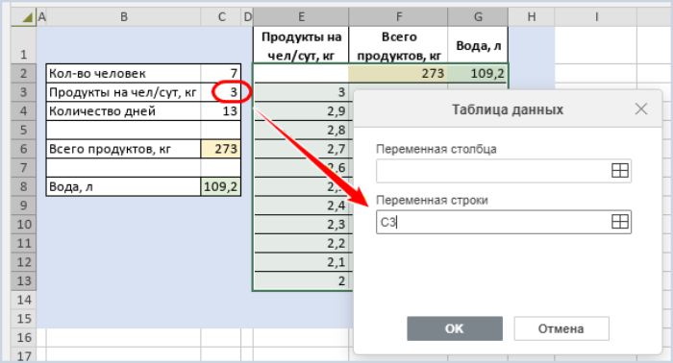Click cell 'Количество дней'
The width and height of the screenshot is (673, 363).
(124, 111)
